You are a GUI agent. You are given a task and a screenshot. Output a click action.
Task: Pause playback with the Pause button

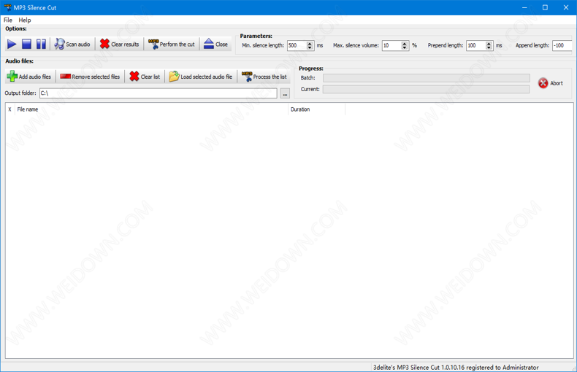pos(41,44)
